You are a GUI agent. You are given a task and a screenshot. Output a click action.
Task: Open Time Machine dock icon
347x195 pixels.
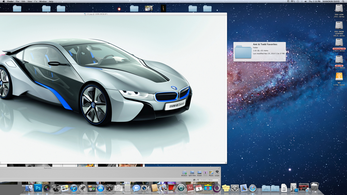pos(181,188)
